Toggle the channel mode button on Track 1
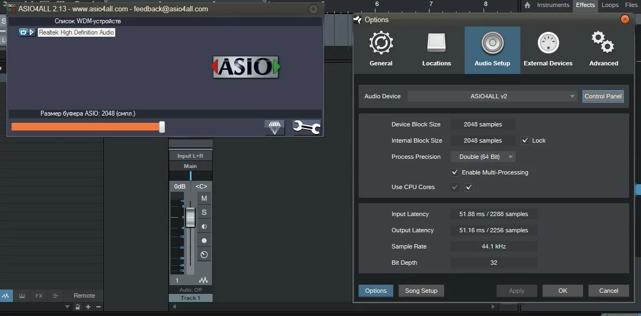This screenshot has width=641, height=316. [204, 226]
